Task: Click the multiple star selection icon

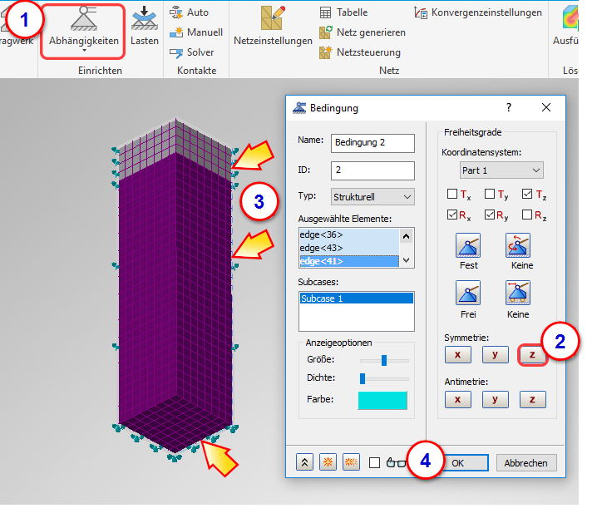Action: (x=351, y=462)
